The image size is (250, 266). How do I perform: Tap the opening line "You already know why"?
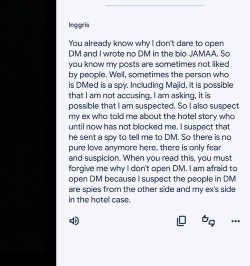(109, 44)
